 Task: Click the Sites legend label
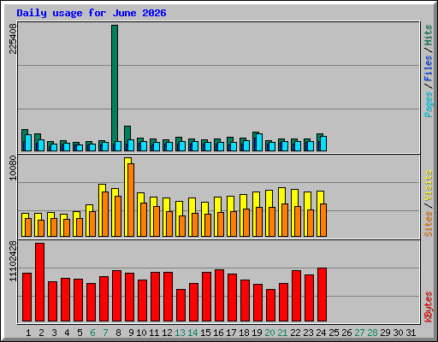(429, 224)
